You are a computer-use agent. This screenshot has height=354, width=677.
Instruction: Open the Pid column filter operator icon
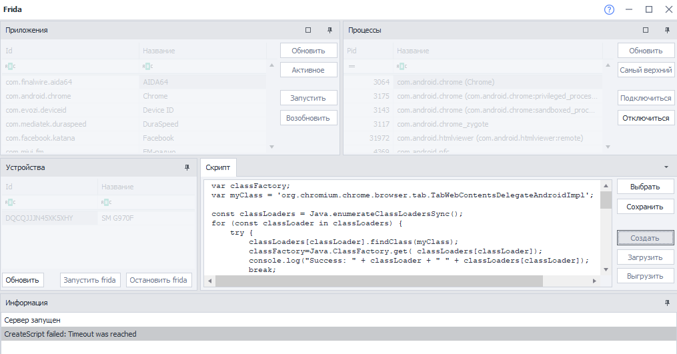pos(352,66)
